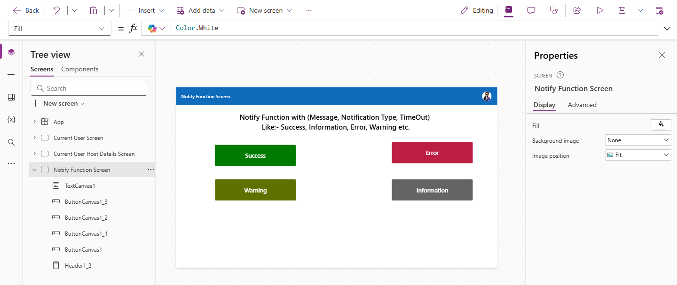Open the New screen menu in toolbar
The width and height of the screenshot is (677, 285).
[264, 10]
